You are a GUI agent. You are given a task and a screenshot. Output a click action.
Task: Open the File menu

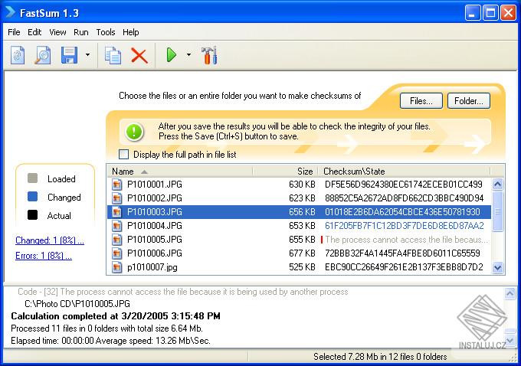point(14,32)
